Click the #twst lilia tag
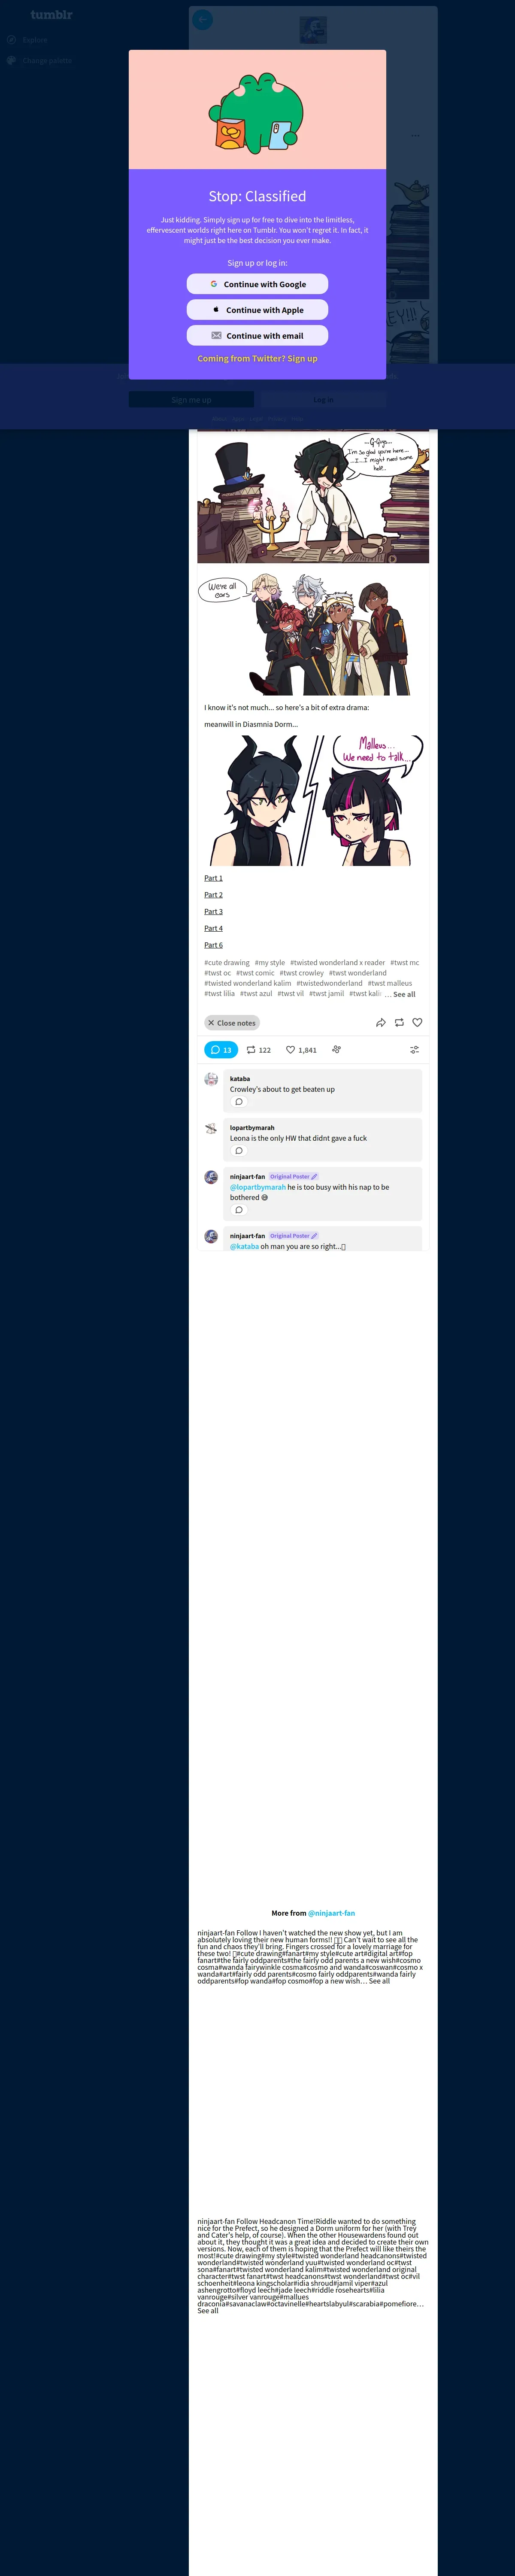The height and width of the screenshot is (2576, 515). pos(220,994)
